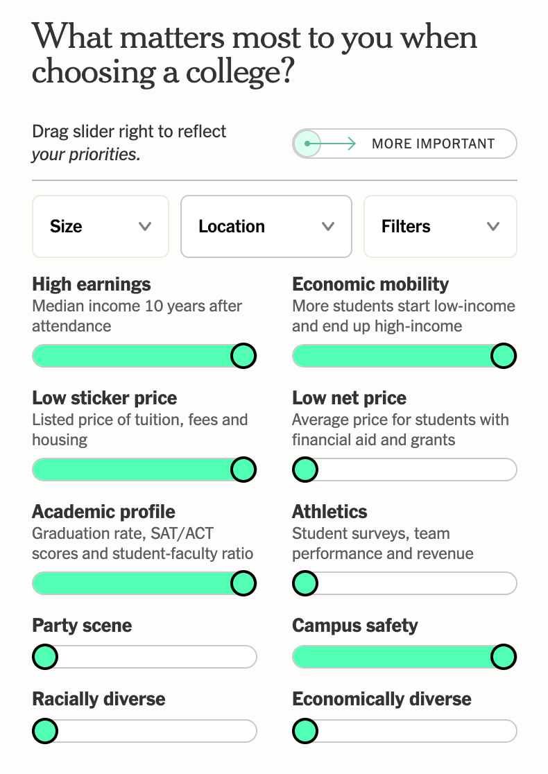
Task: Click the Academic profile slider handle
Action: 243,583
